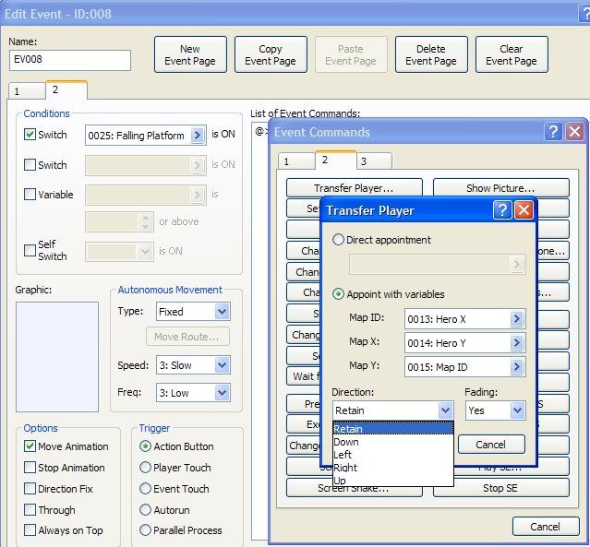Toggle the Direction Fix checkbox
The height and width of the screenshot is (547, 590).
pos(30,489)
